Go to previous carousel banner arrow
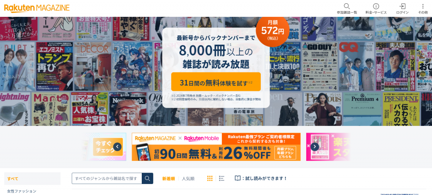432x195 pixels. (117, 147)
